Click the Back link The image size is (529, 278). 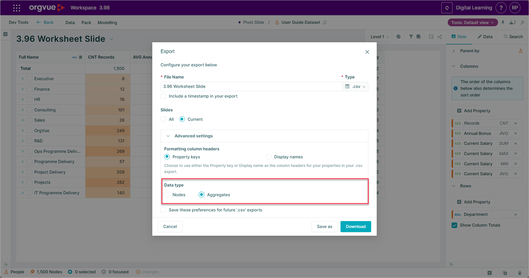(x=45, y=22)
